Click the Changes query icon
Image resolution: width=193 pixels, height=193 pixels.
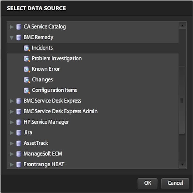pos(27,80)
